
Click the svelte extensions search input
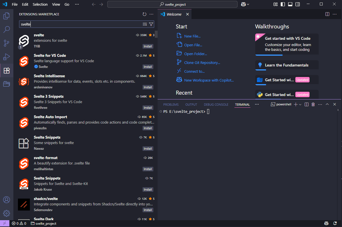click(x=80, y=24)
